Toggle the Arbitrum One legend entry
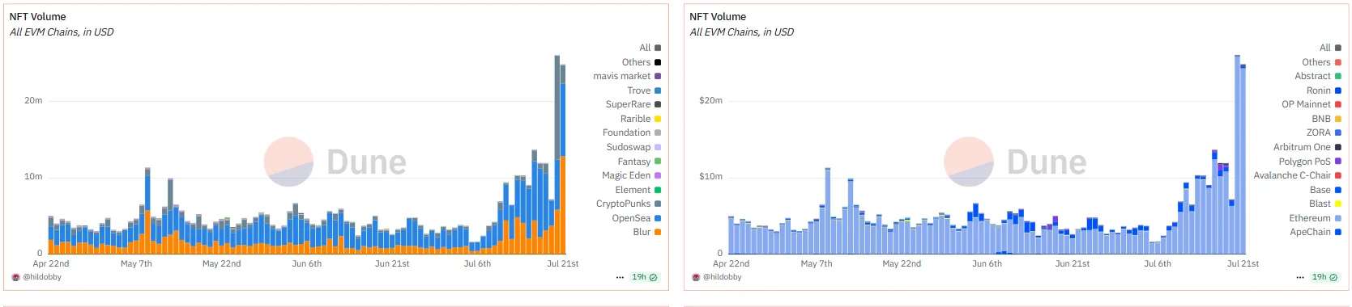The height and width of the screenshot is (307, 1352). (1307, 147)
